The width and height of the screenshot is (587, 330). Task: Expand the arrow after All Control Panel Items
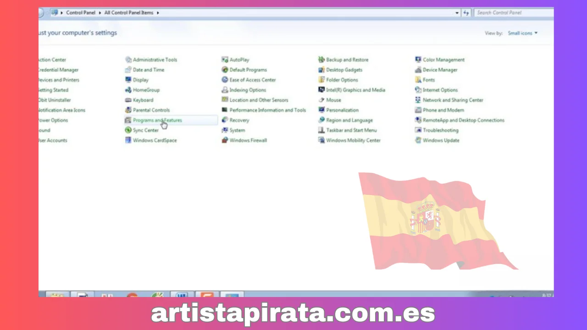coord(158,13)
